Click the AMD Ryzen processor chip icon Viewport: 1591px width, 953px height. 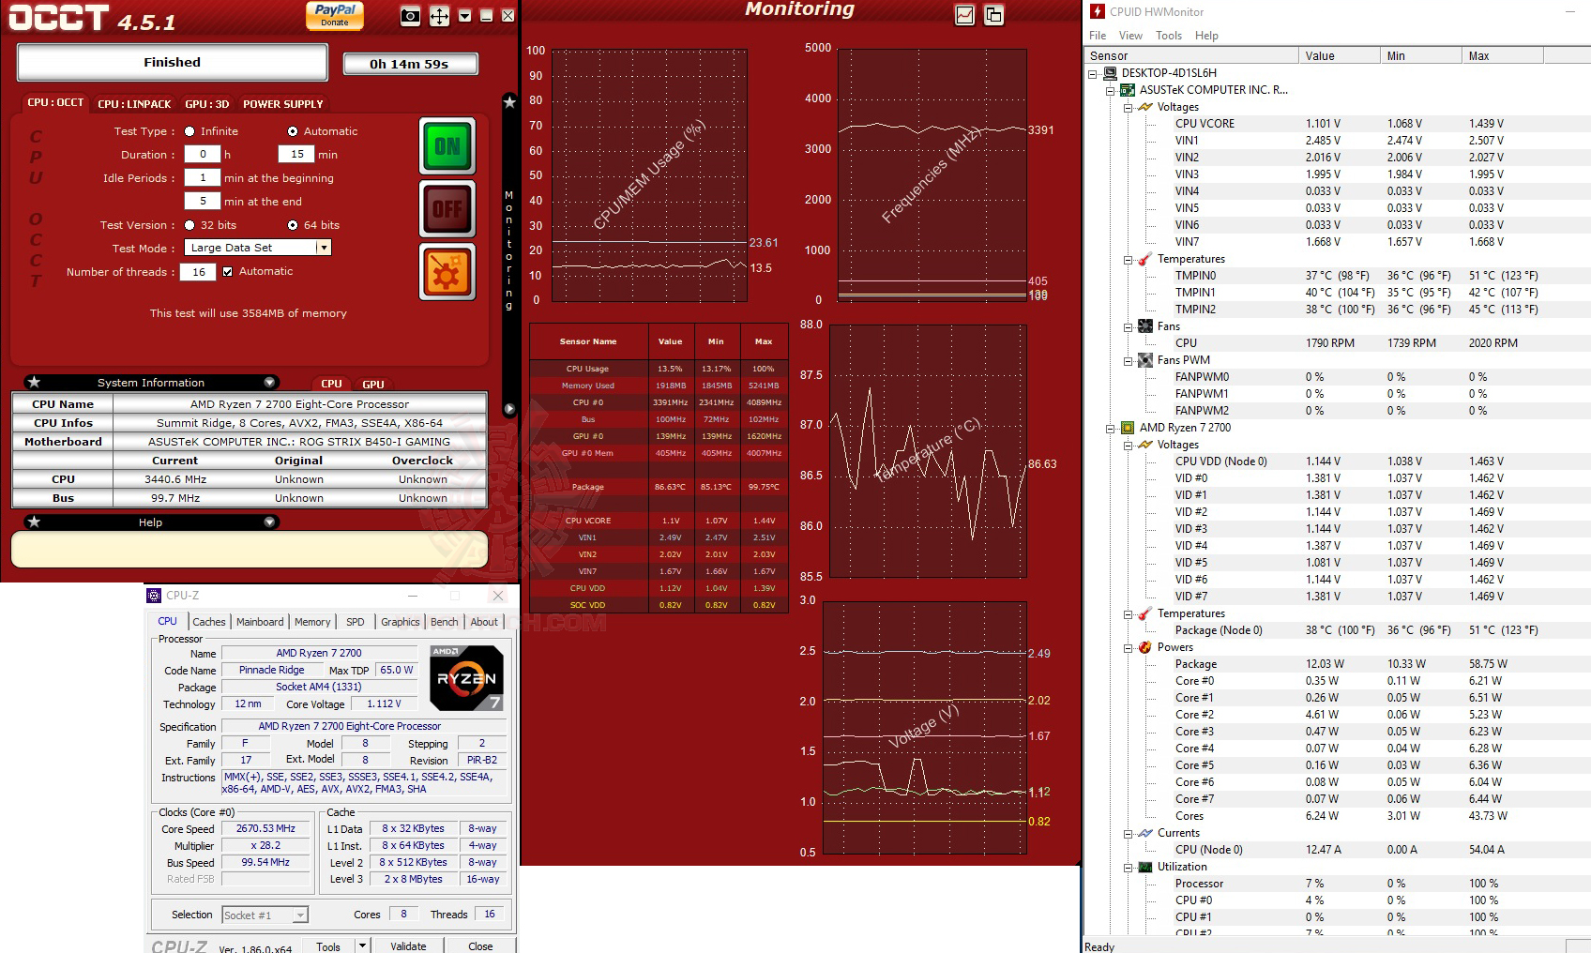pyautogui.click(x=1128, y=428)
